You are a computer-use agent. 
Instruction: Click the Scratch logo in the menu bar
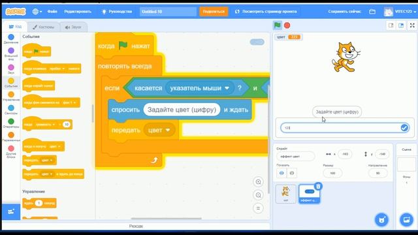(16, 12)
